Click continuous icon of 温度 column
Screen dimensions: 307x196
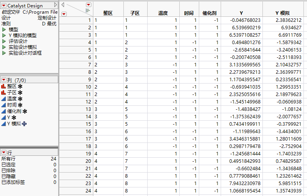[4, 99]
